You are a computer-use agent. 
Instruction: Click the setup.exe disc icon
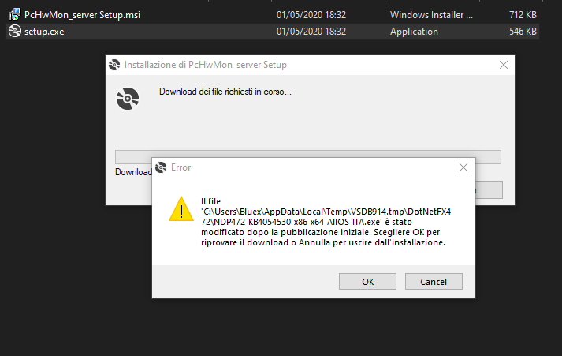[x=14, y=32]
